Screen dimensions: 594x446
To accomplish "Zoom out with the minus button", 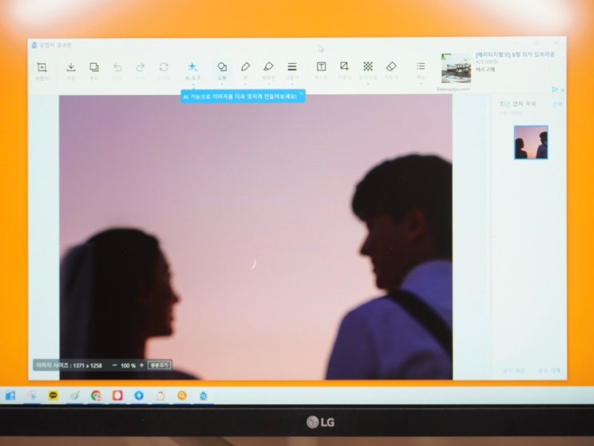I will tap(115, 365).
